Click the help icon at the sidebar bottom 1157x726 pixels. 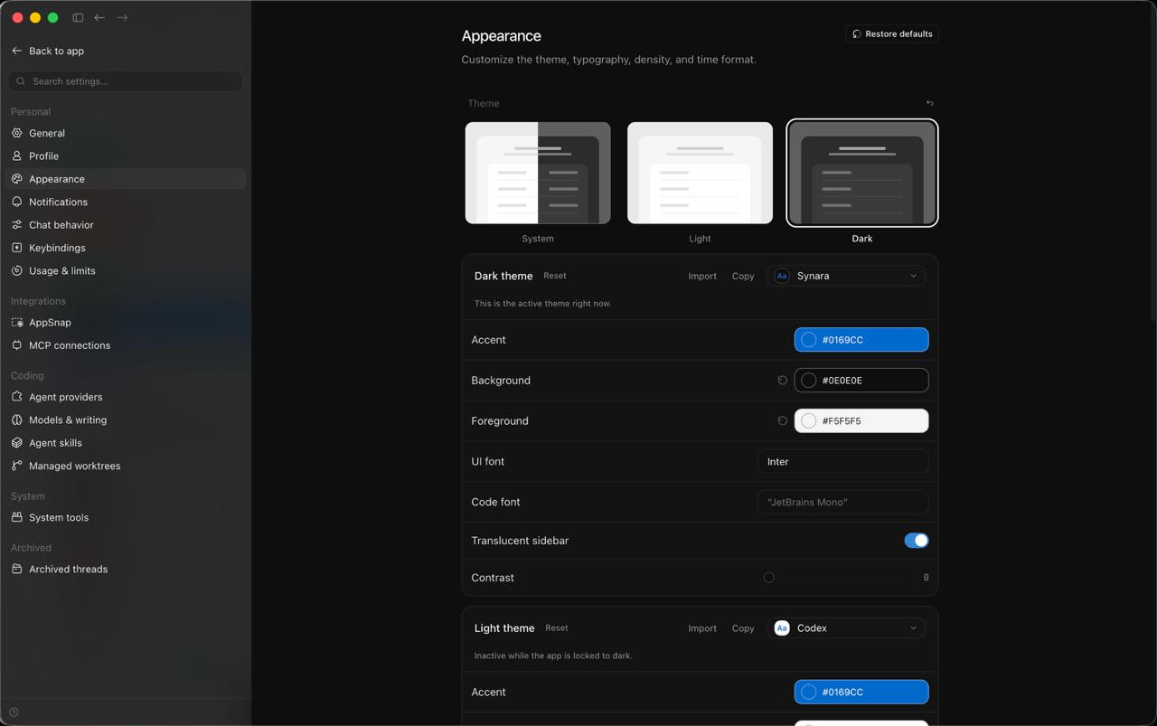(14, 712)
